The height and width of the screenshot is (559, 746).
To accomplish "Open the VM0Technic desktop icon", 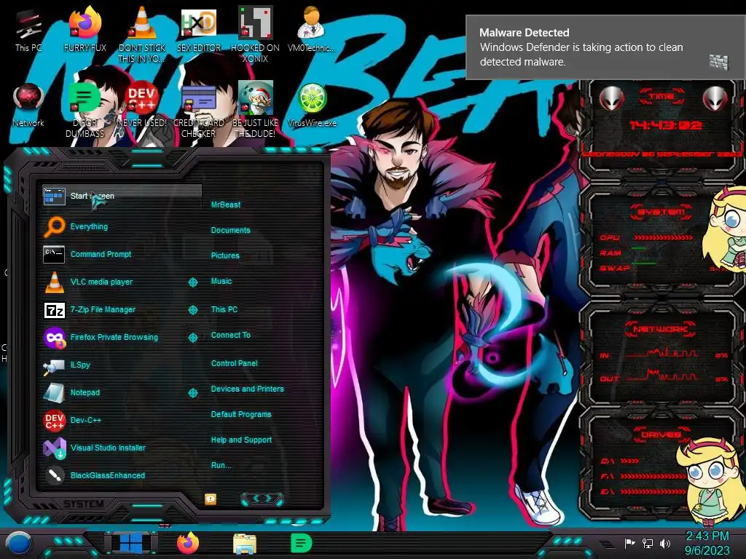I will (312, 31).
